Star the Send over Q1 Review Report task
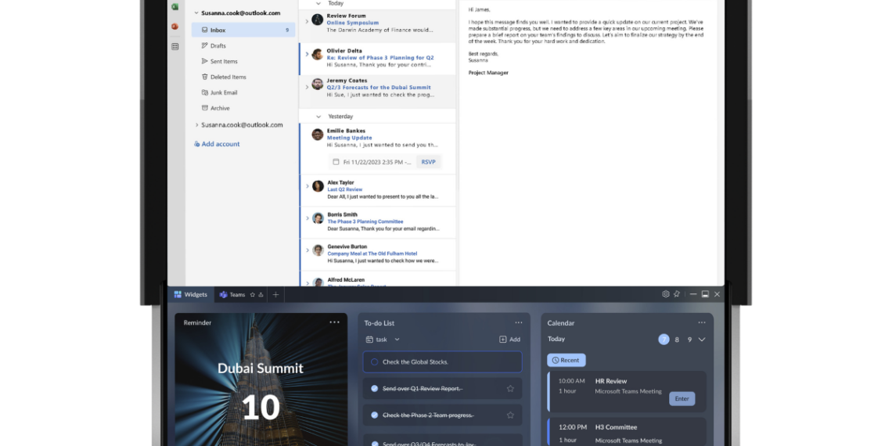This screenshot has height=446, width=892. (510, 388)
